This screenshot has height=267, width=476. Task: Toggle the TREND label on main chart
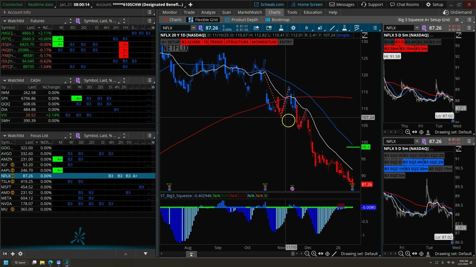tap(216, 42)
